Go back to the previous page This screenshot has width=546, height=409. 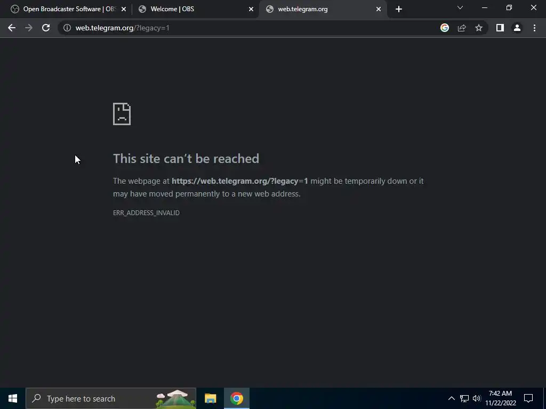(12, 28)
